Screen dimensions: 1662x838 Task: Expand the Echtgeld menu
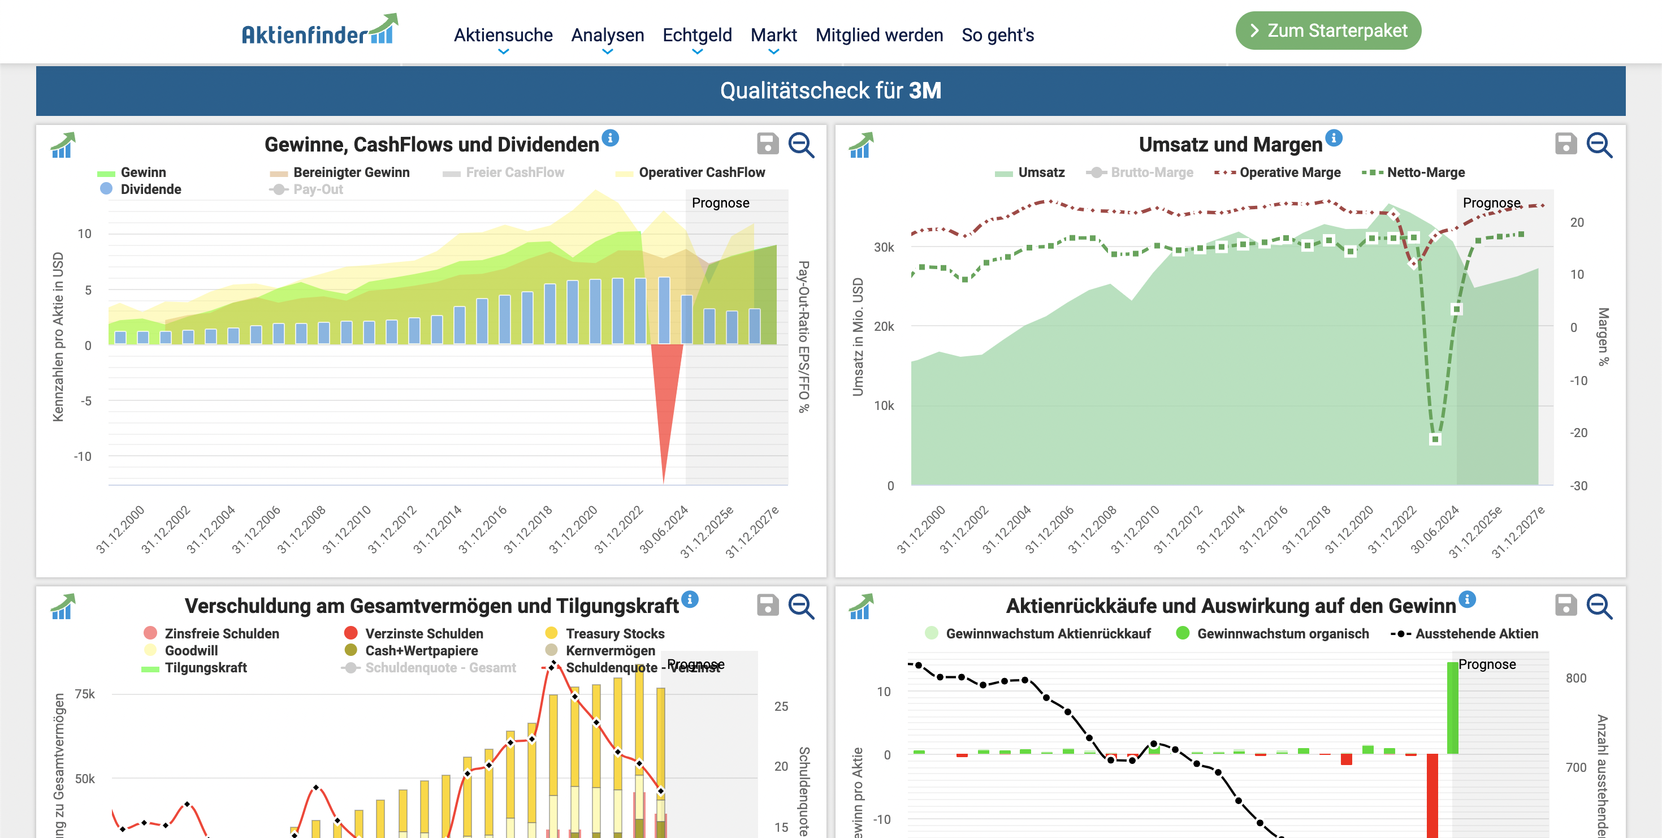pos(697,35)
